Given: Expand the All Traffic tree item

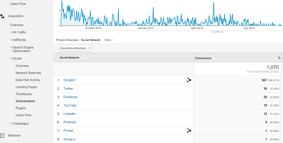Looking at the screenshot, I should 11,32.
